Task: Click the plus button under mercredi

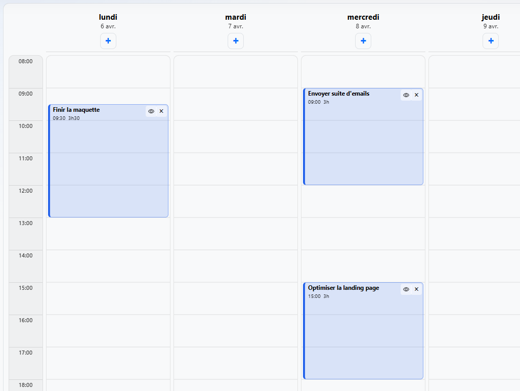Action: click(x=363, y=41)
